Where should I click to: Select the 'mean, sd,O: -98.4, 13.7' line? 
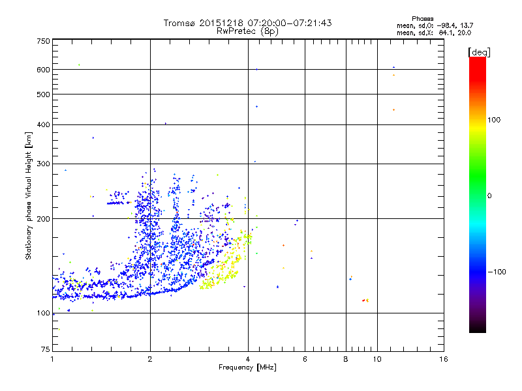435,25
